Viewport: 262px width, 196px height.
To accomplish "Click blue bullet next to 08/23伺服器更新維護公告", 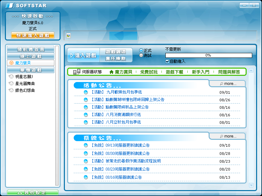I will (86, 169).
